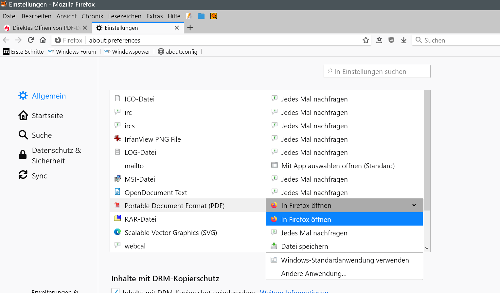This screenshot has width=500, height=293.
Task: Open new tab with plus icon
Action: pos(190,28)
